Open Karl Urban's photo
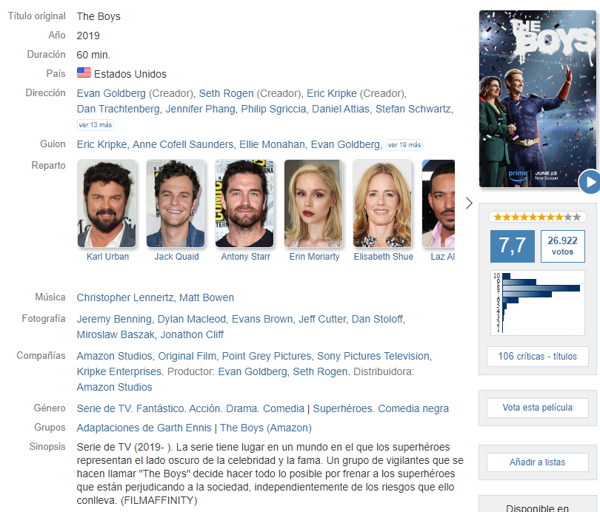The width and height of the screenshot is (600, 512). (x=107, y=203)
